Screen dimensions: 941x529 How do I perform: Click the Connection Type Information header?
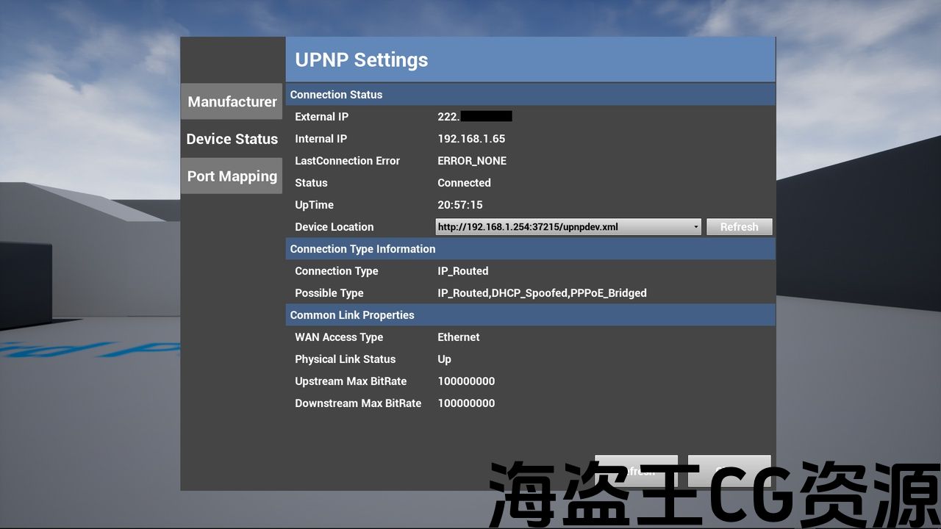[x=529, y=249]
